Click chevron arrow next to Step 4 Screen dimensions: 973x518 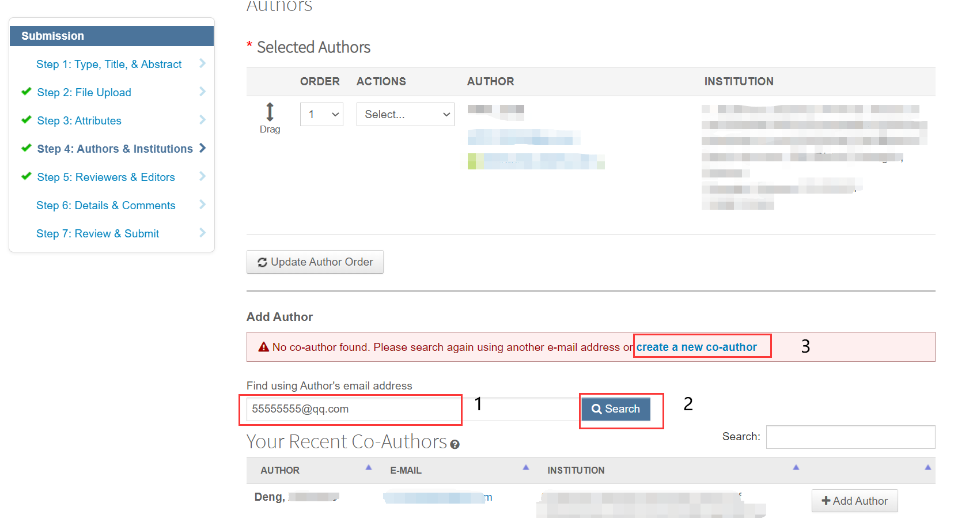[202, 148]
